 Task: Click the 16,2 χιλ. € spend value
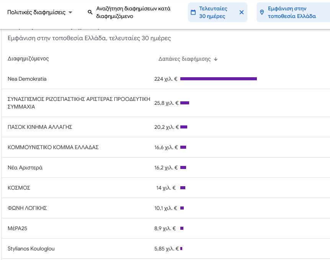166,167
